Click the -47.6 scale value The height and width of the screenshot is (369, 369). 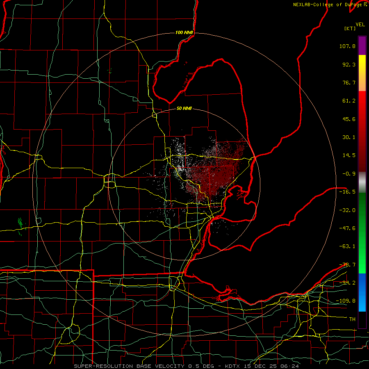(347, 228)
